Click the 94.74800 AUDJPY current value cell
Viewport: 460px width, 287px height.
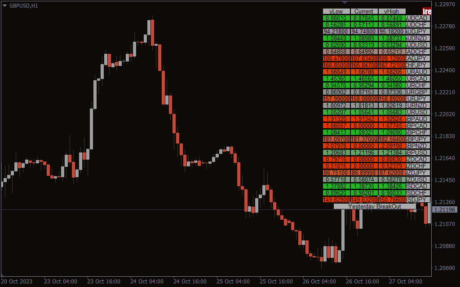(x=364, y=31)
